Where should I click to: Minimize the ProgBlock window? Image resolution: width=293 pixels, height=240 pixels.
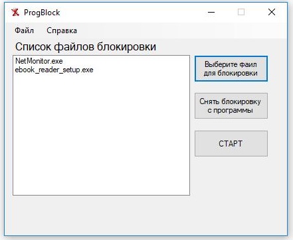tap(211, 12)
